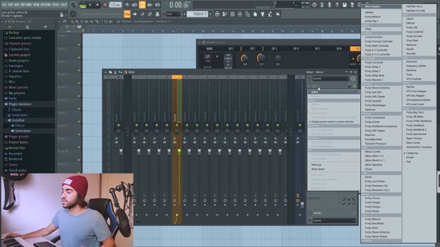Click the magnet snap icon in playlist toolbar
Screen dimensions: 440x247
tap(65, 21)
